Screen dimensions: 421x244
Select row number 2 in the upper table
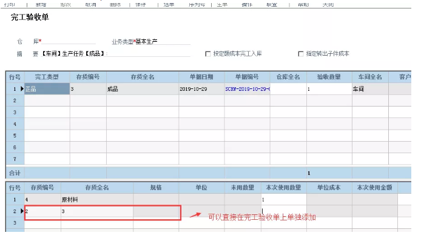15,101
